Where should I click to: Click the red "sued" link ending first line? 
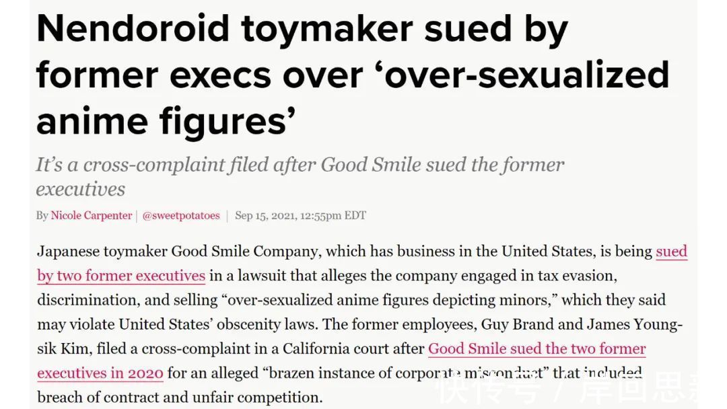coord(671,252)
